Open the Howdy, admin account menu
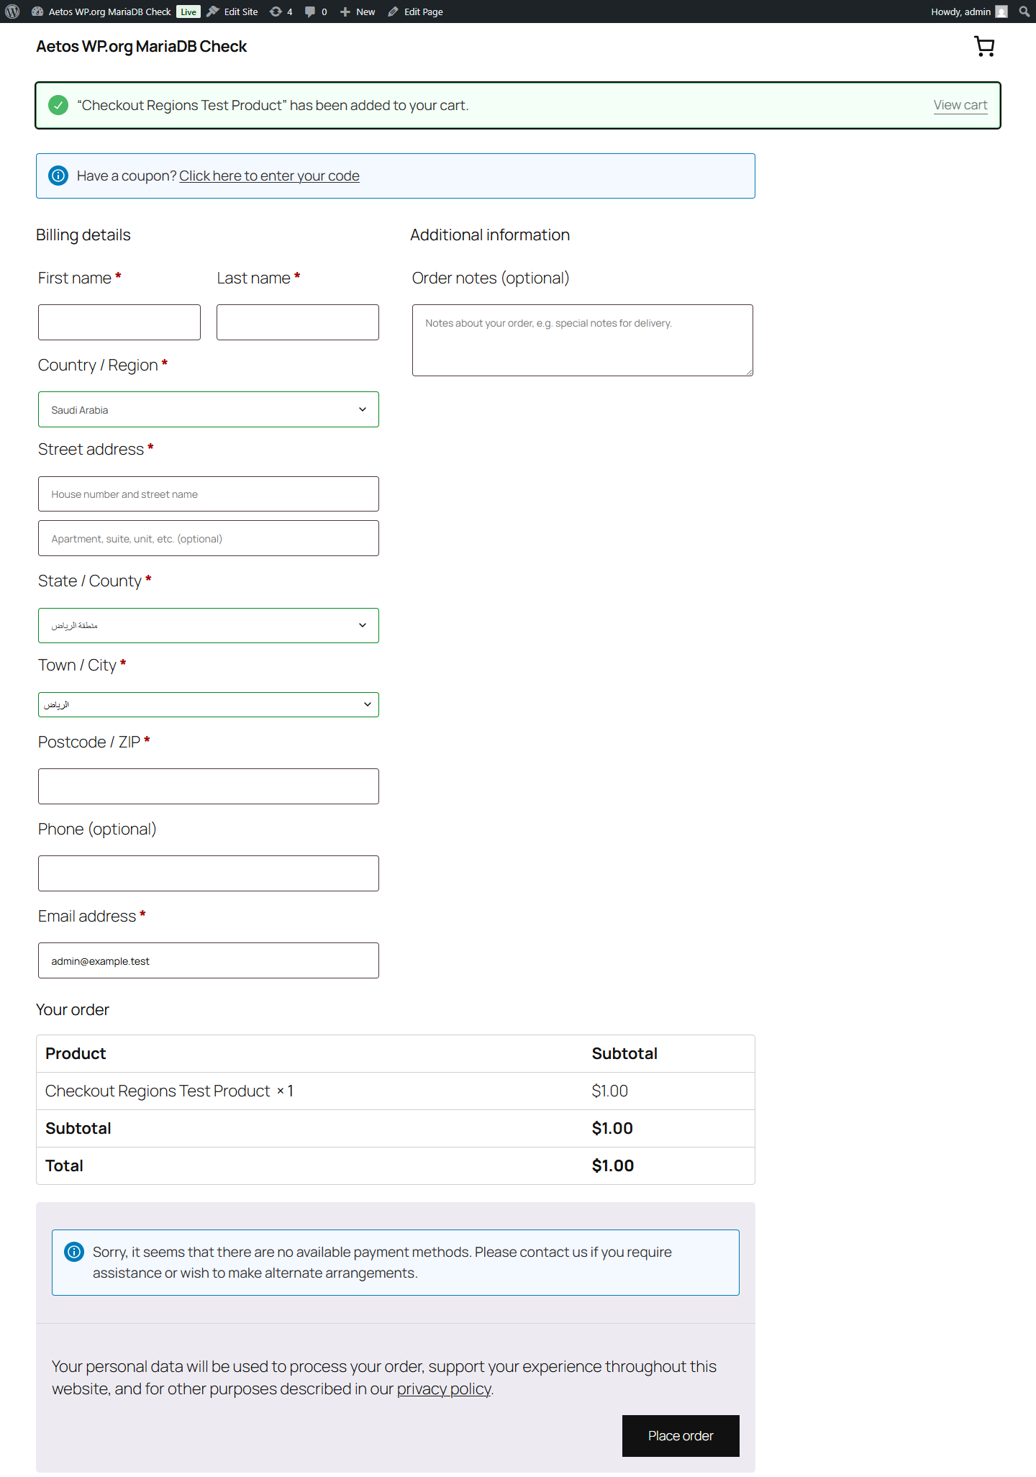The image size is (1036, 1477). pos(968,12)
